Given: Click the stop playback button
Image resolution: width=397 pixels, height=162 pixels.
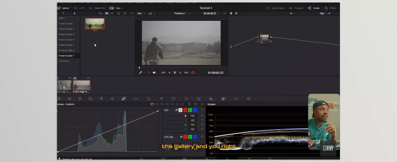Looking at the screenshot, I should 175,73.
